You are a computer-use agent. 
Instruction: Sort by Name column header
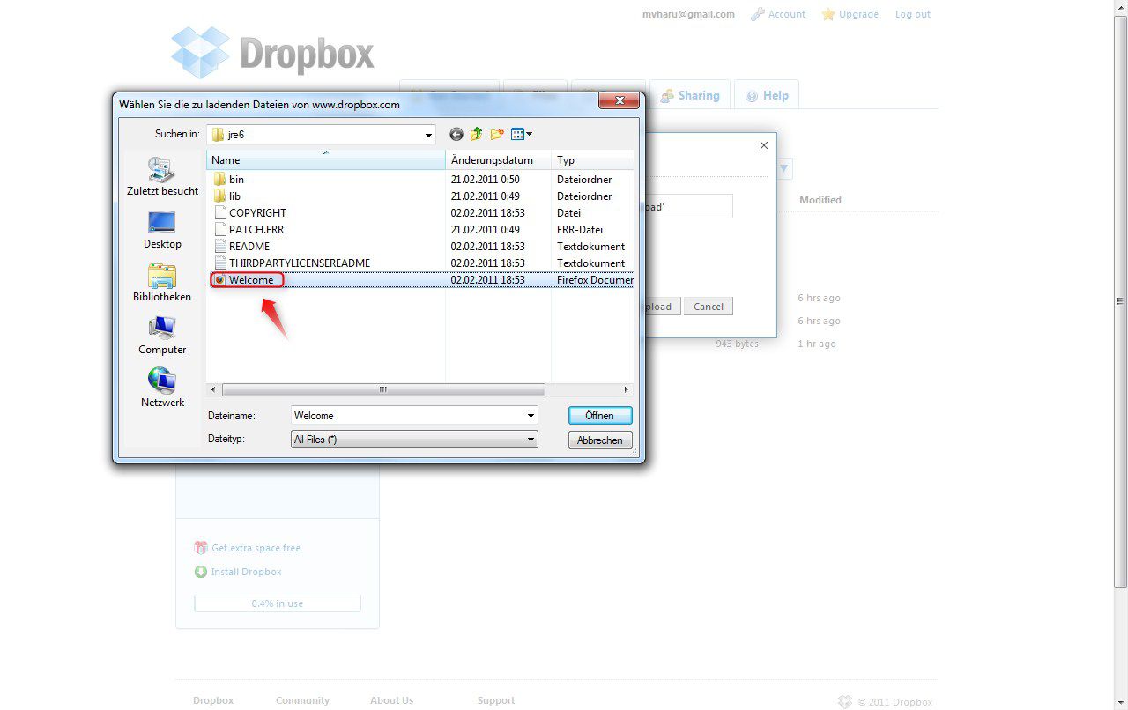tap(326, 160)
